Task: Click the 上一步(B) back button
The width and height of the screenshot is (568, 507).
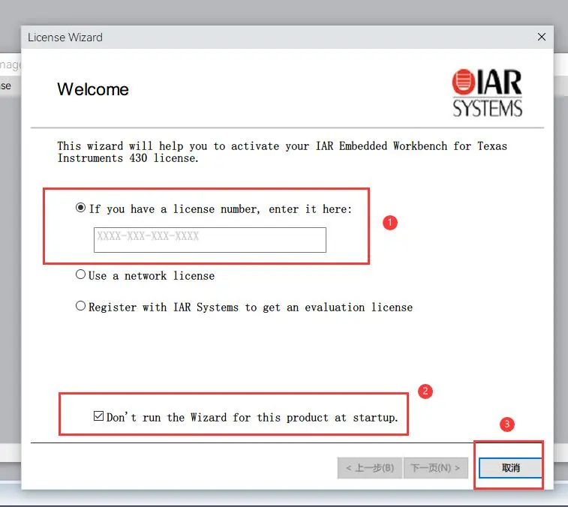Action: pyautogui.click(x=369, y=468)
